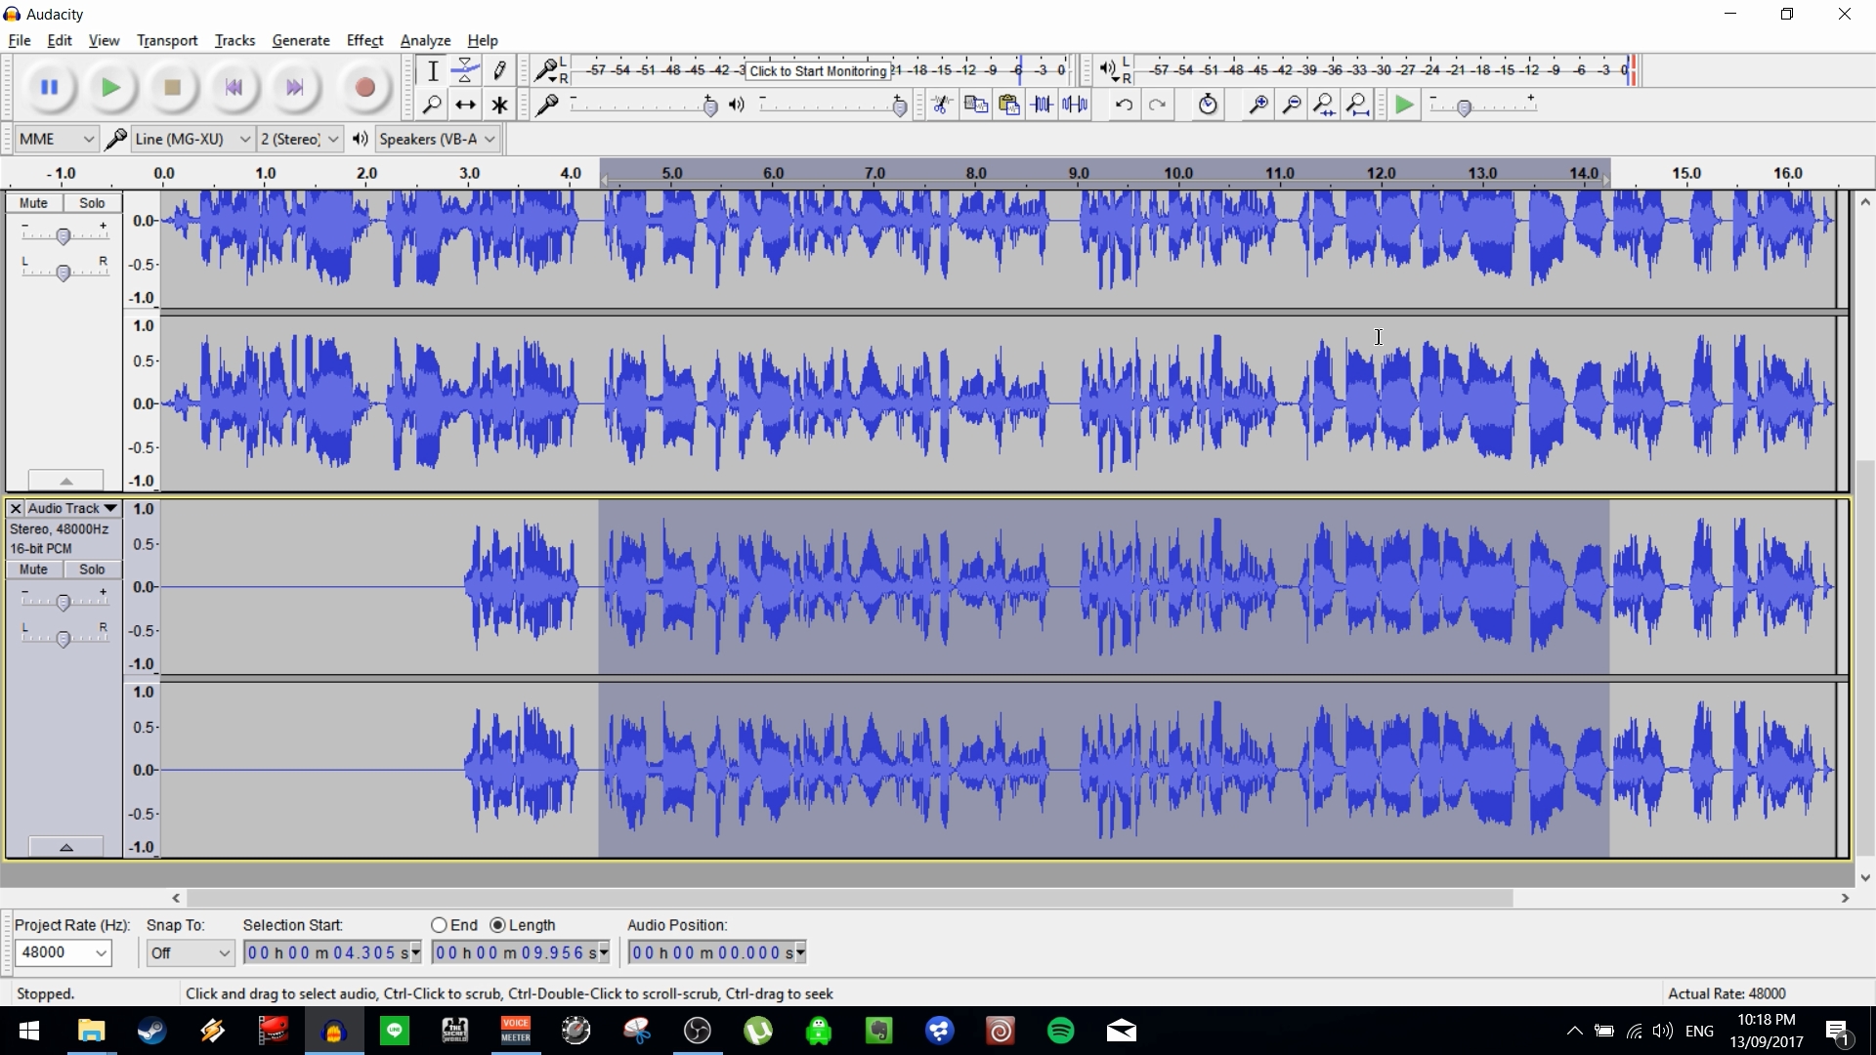Image resolution: width=1876 pixels, height=1055 pixels.
Task: Click the Paste icon
Action: (x=1008, y=105)
